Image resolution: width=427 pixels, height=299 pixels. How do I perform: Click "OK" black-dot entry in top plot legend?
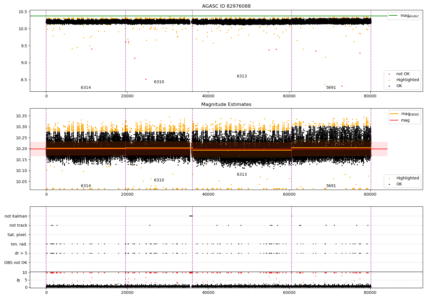click(x=396, y=86)
